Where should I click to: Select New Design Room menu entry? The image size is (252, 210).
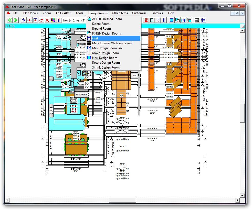click(113, 58)
